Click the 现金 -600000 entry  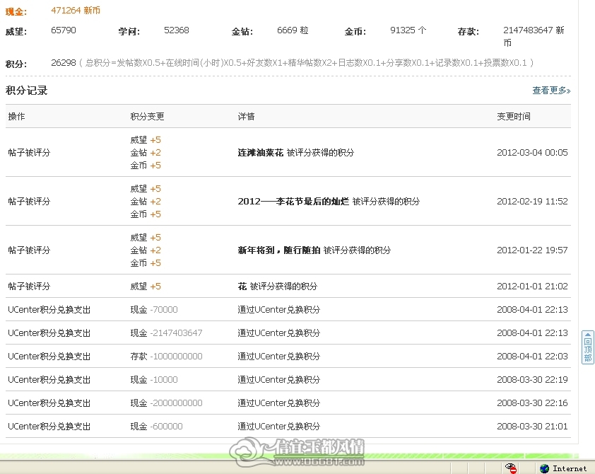[x=157, y=427]
